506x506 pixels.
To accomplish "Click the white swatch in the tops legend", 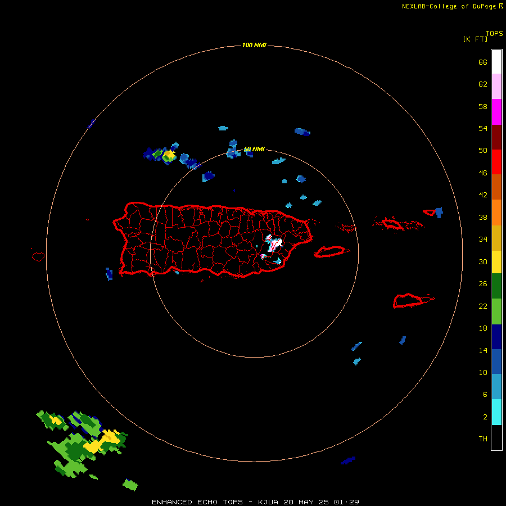I will pos(496,62).
